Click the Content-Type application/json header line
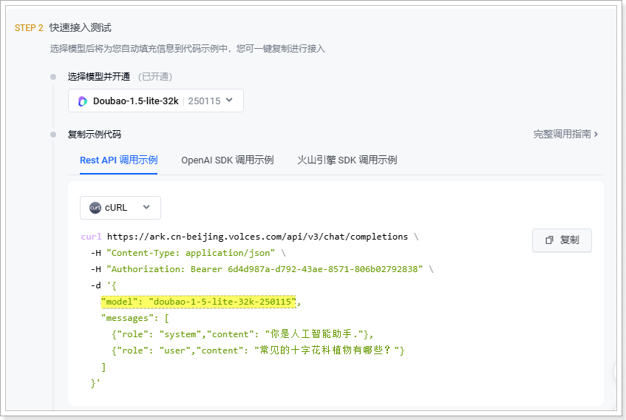 [188, 253]
